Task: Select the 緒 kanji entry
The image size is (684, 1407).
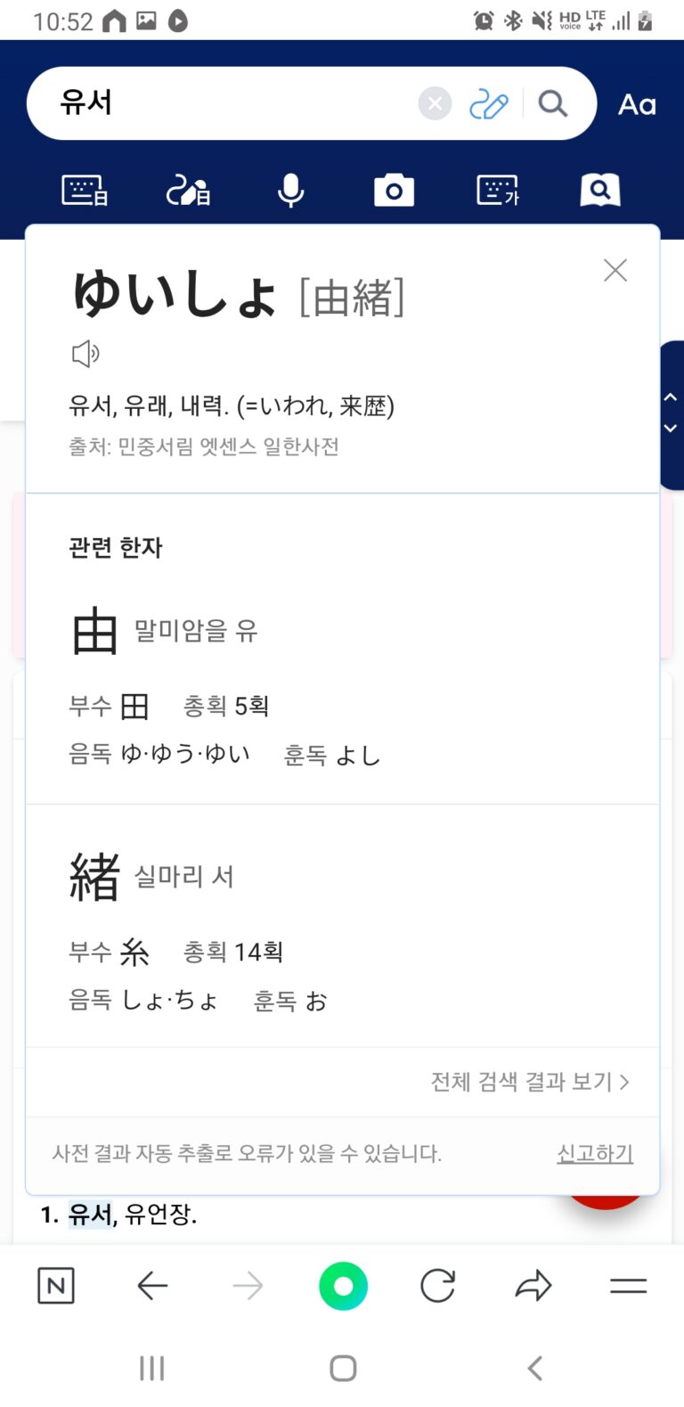Action: click(95, 877)
